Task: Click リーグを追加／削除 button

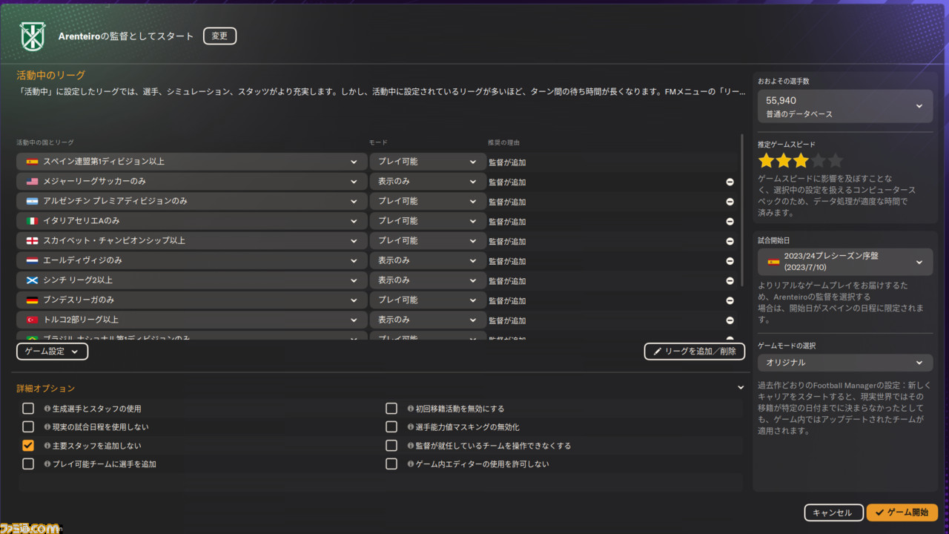Action: [695, 352]
